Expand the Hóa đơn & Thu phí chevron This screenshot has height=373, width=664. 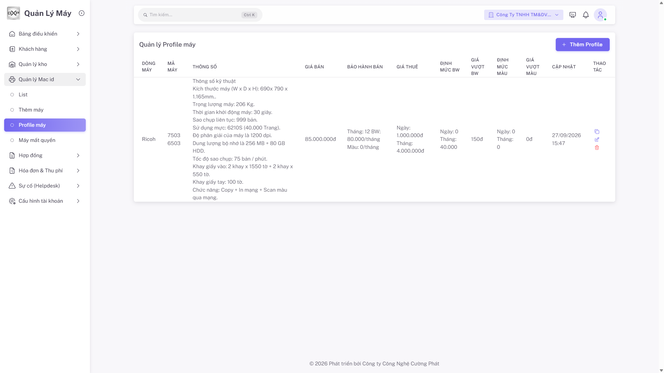coord(78,171)
